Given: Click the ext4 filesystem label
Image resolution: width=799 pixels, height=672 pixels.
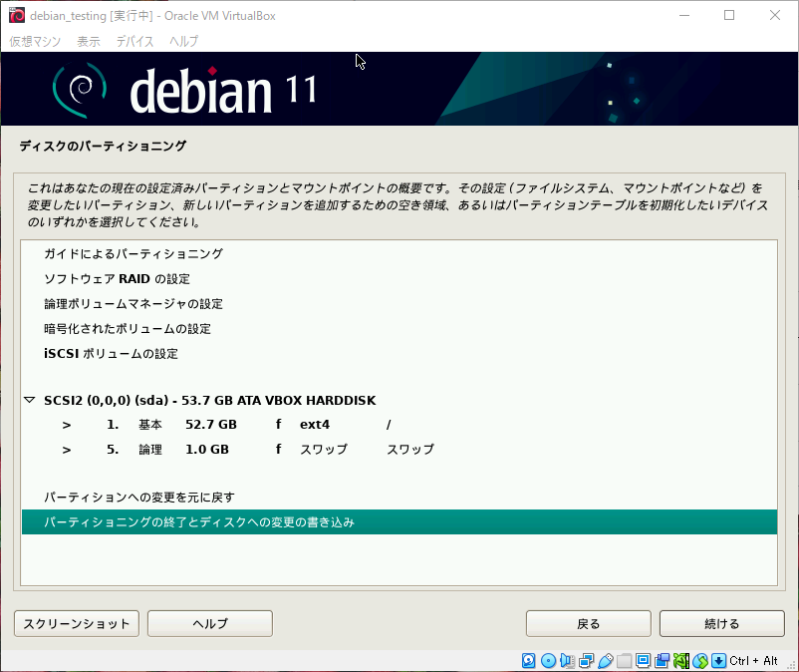Looking at the screenshot, I should tap(315, 425).
